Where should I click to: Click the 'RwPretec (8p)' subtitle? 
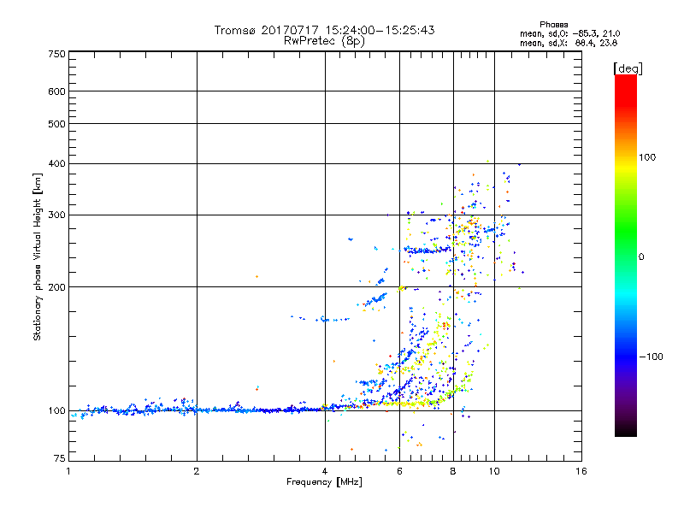324,41
